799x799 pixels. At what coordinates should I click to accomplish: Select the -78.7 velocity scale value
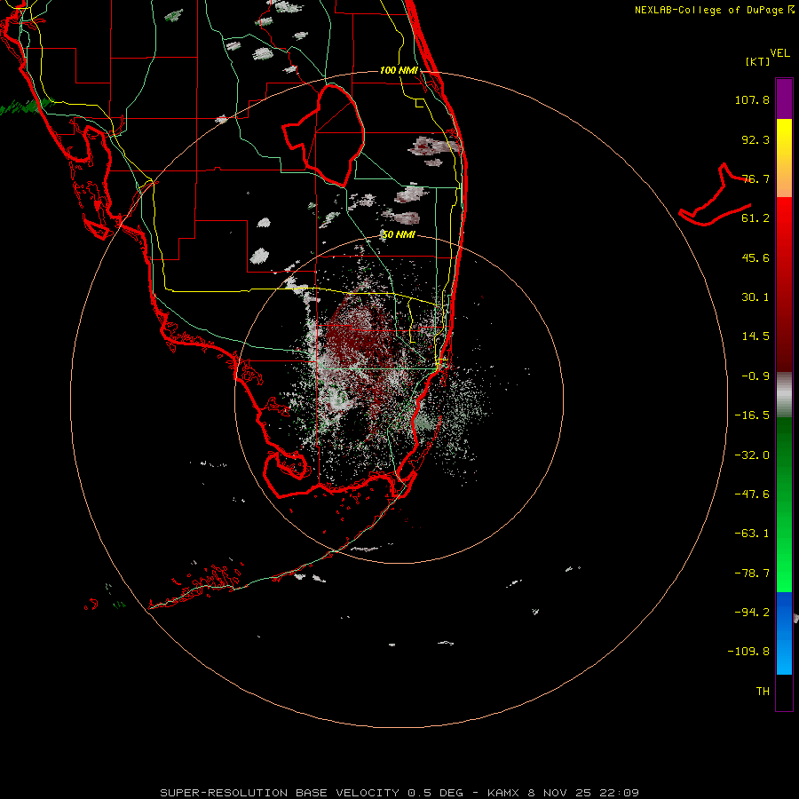pos(752,574)
